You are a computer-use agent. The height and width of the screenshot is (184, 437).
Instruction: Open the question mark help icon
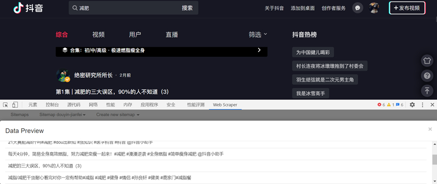tap(427, 76)
